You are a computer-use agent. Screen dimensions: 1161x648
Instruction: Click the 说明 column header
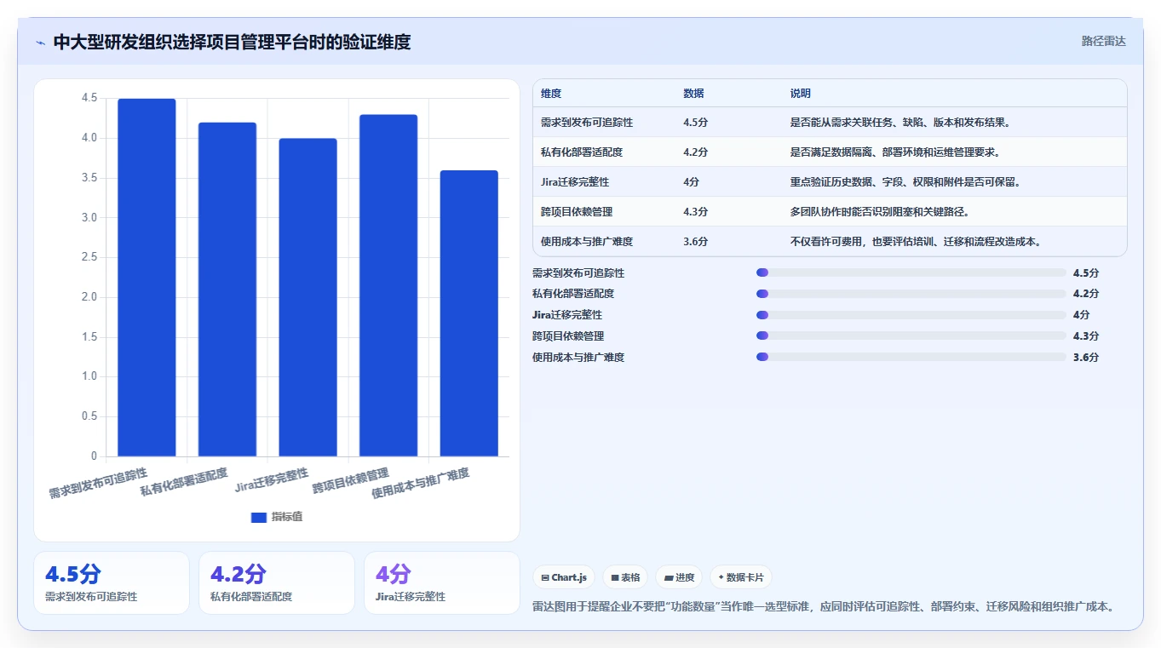click(801, 94)
